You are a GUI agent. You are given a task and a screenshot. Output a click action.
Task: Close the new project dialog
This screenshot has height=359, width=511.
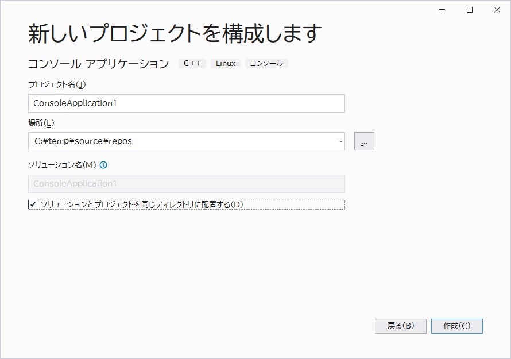(x=497, y=10)
